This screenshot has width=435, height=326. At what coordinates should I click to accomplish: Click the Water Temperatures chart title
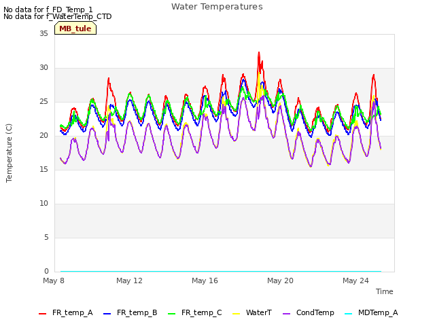(217, 7)
